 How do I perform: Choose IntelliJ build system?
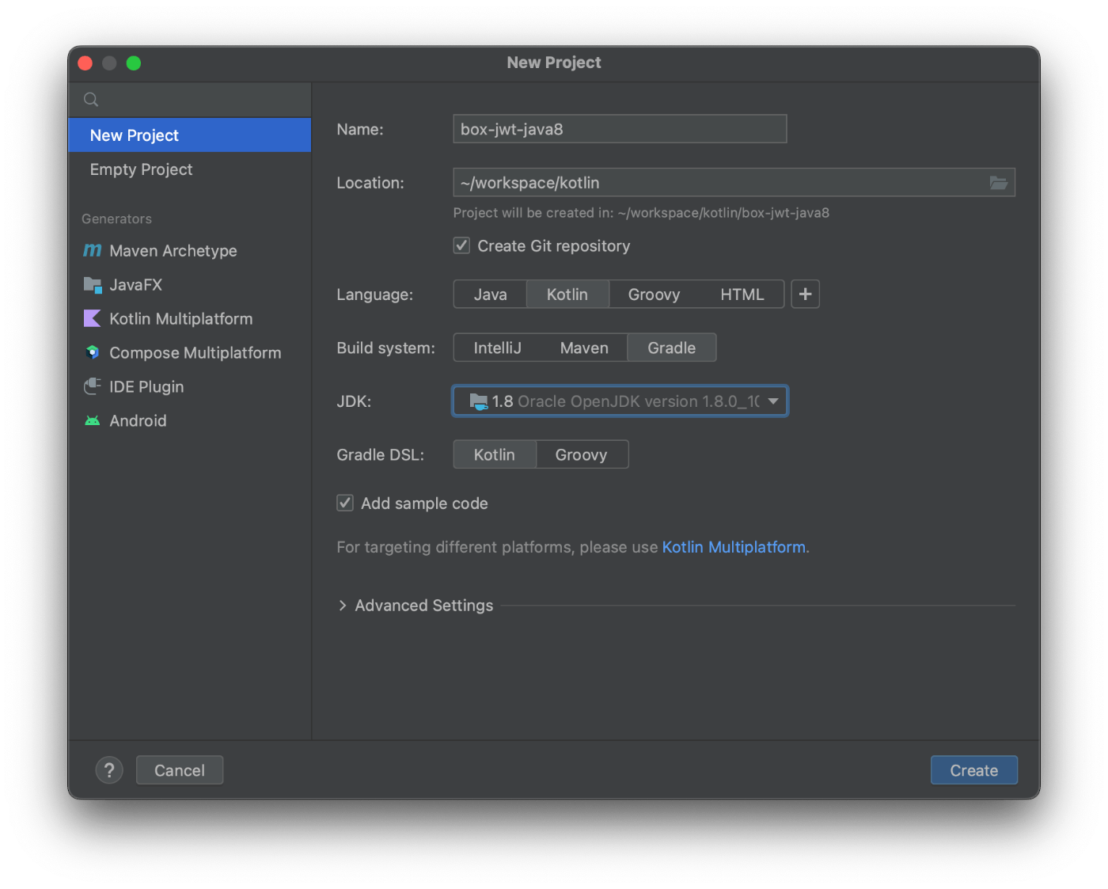[x=497, y=348]
